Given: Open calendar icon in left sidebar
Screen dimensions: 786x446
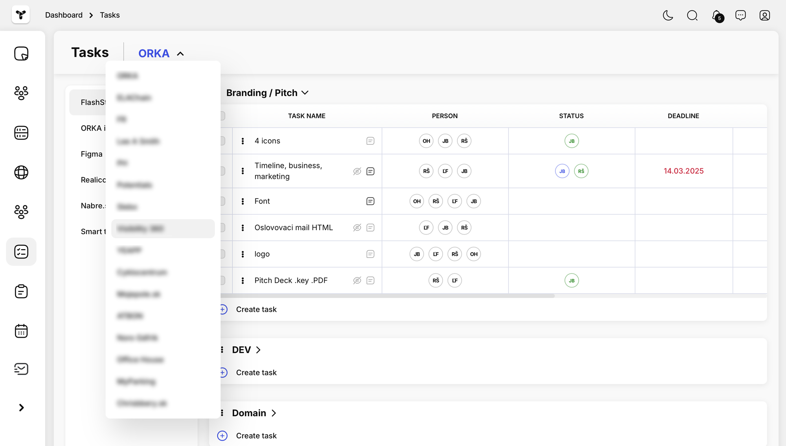Looking at the screenshot, I should (21, 331).
